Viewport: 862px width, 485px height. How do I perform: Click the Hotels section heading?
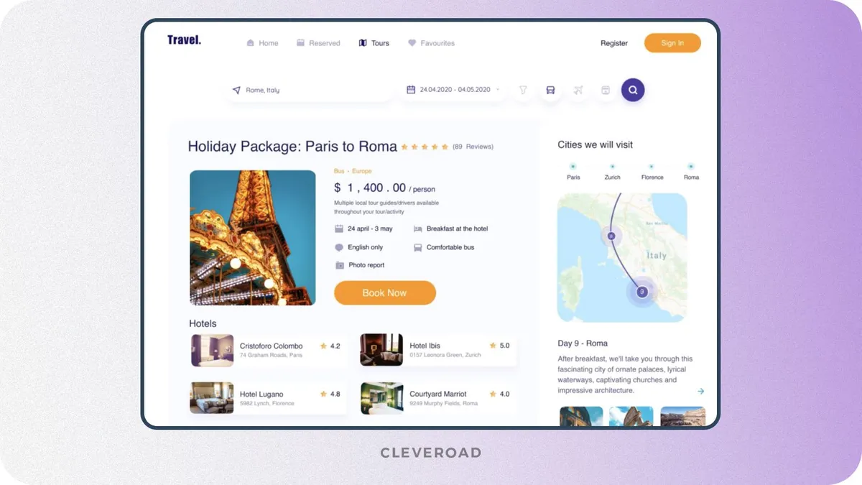203,323
